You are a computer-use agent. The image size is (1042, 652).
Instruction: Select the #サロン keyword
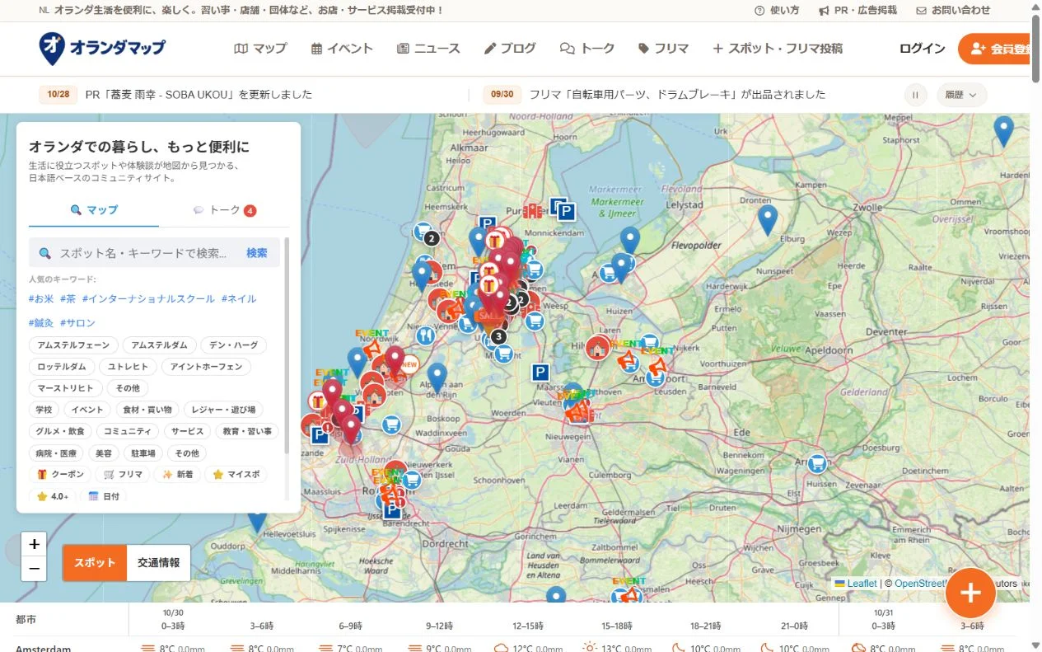point(77,323)
